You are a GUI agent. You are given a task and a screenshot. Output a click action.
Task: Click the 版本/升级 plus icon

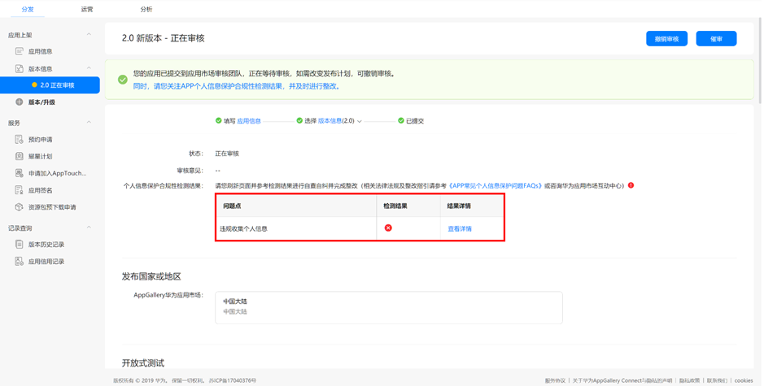pos(20,102)
